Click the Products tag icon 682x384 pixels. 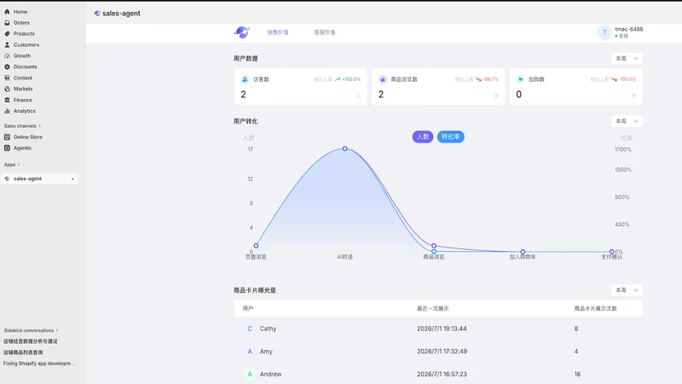point(7,33)
